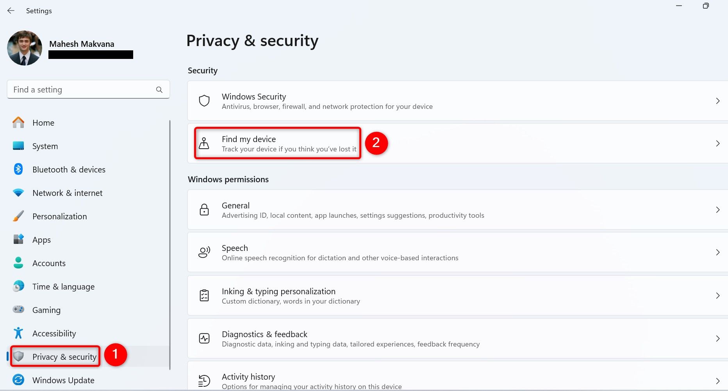Select Accounts in the sidebar
Image resolution: width=728 pixels, height=391 pixels.
coord(49,263)
